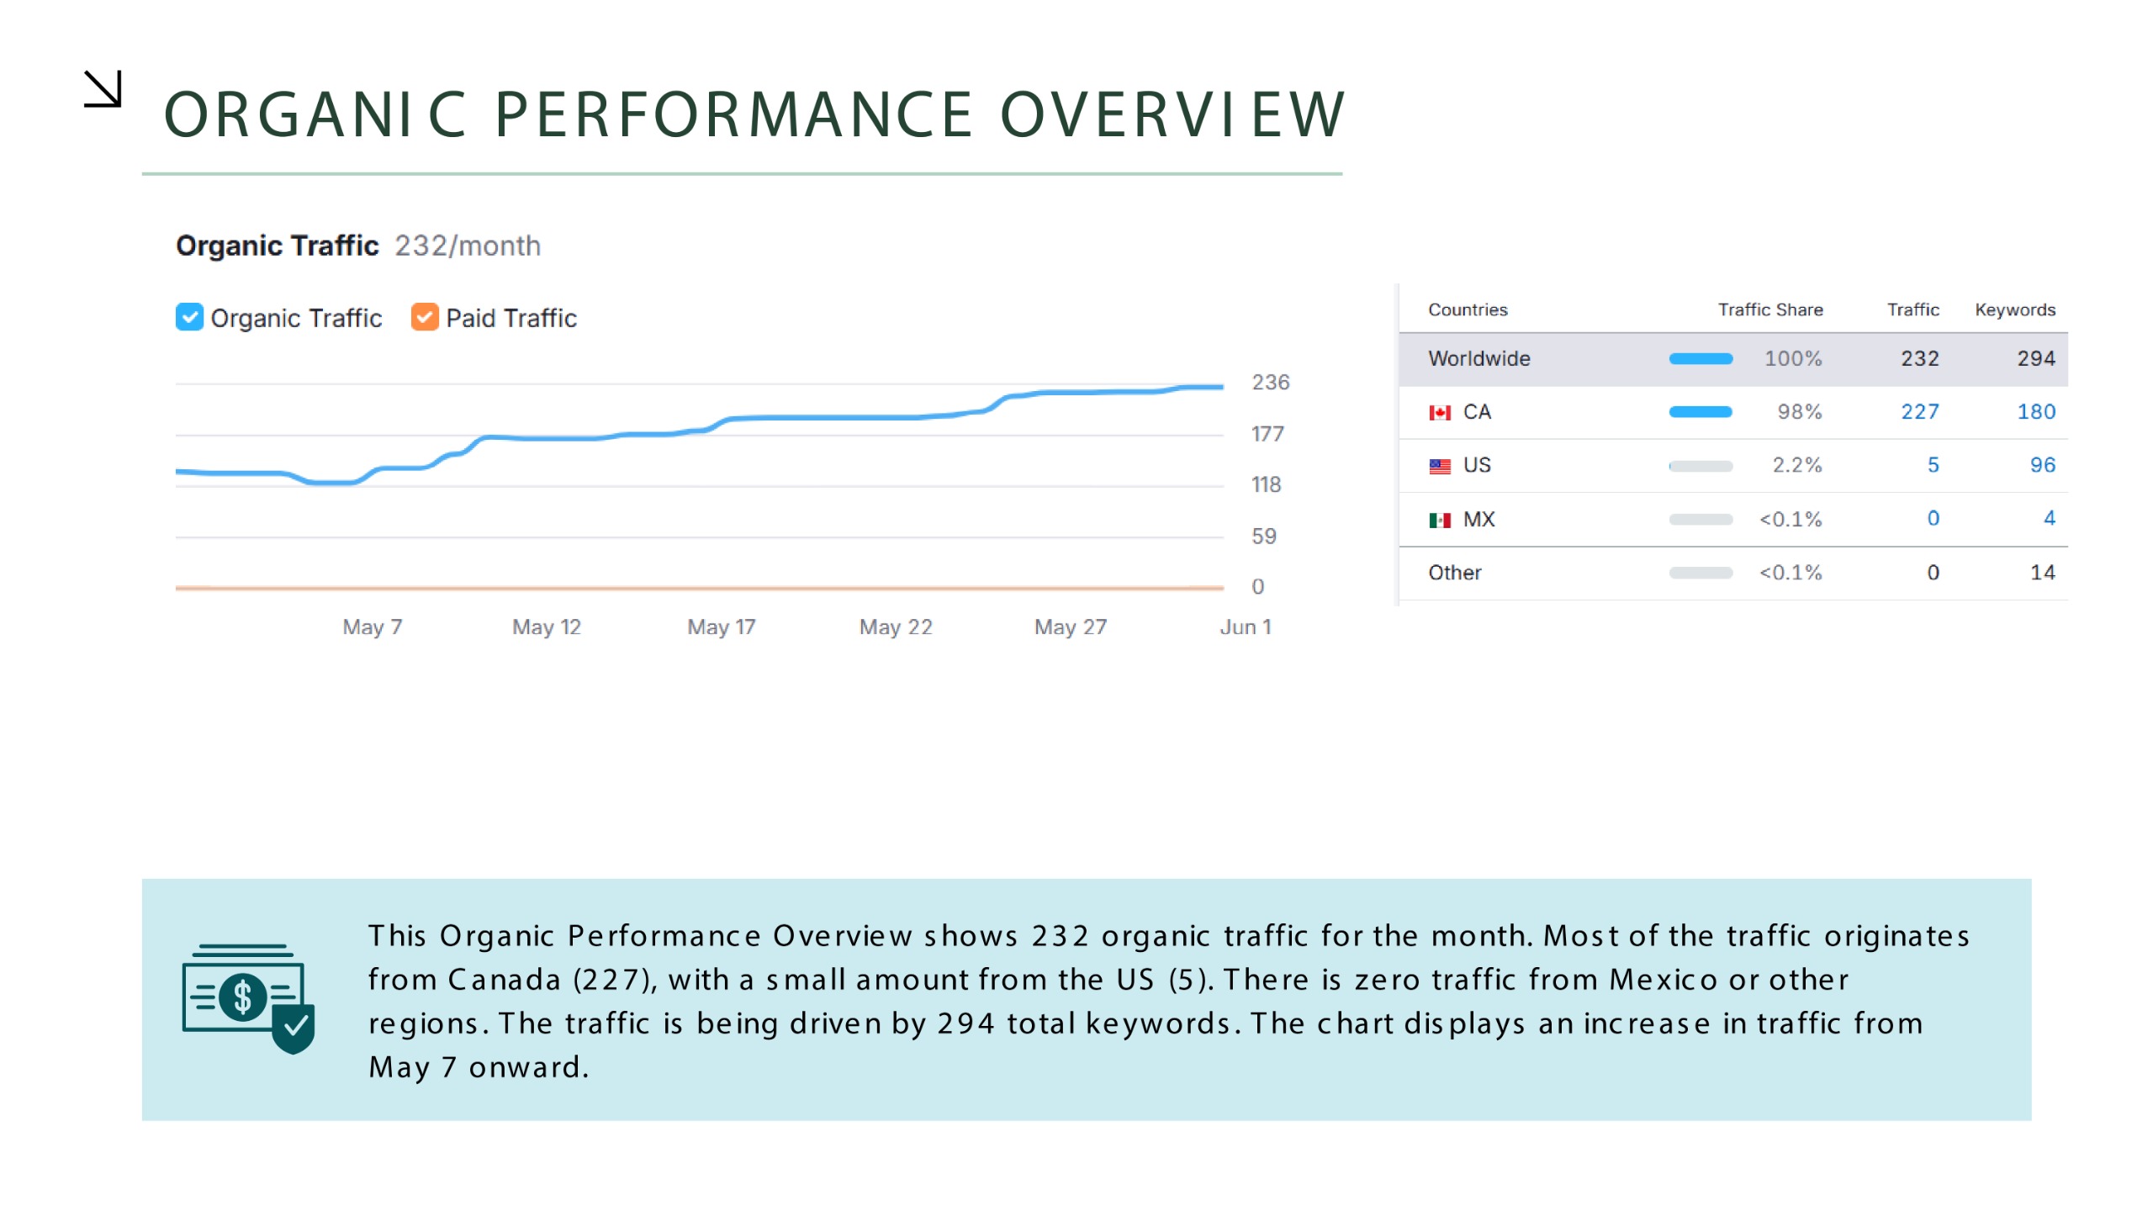
Task: Click the Keywords column header
Action: pos(2014,309)
